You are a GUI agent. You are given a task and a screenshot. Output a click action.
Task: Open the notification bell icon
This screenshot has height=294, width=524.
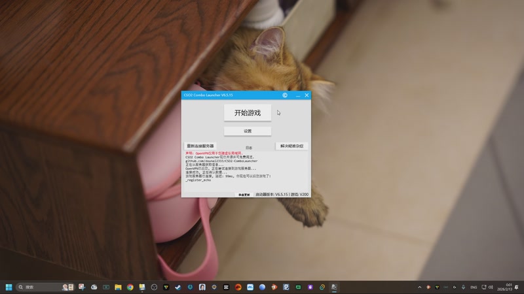pyautogui.click(x=517, y=287)
